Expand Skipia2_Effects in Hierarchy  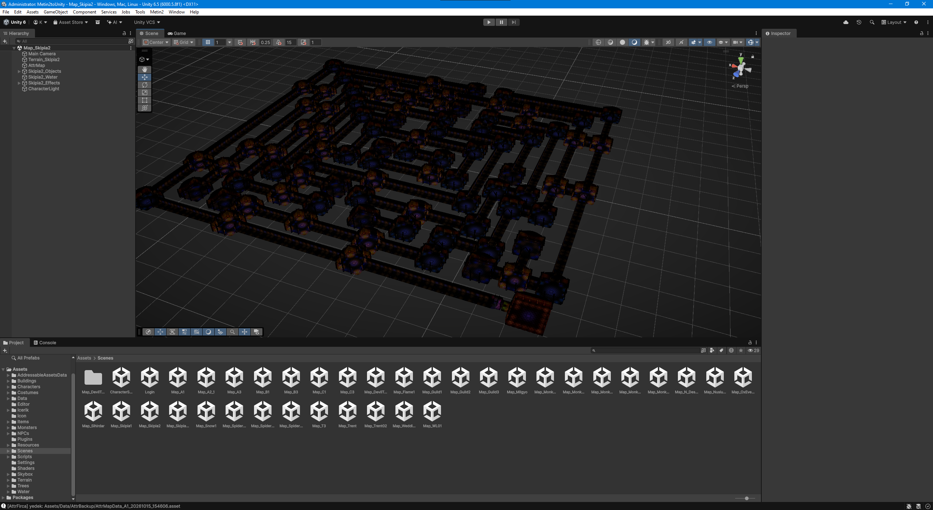tap(19, 83)
